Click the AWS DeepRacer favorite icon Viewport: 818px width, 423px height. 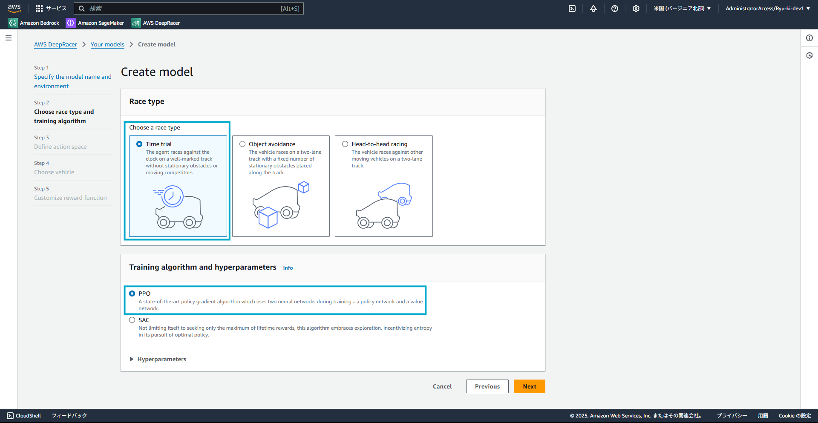pyautogui.click(x=136, y=23)
